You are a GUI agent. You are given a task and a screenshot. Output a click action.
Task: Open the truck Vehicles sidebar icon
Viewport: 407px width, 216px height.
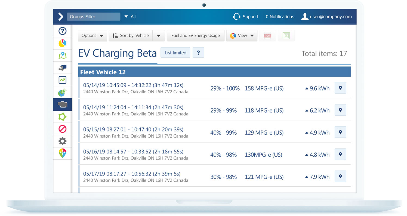(63, 68)
